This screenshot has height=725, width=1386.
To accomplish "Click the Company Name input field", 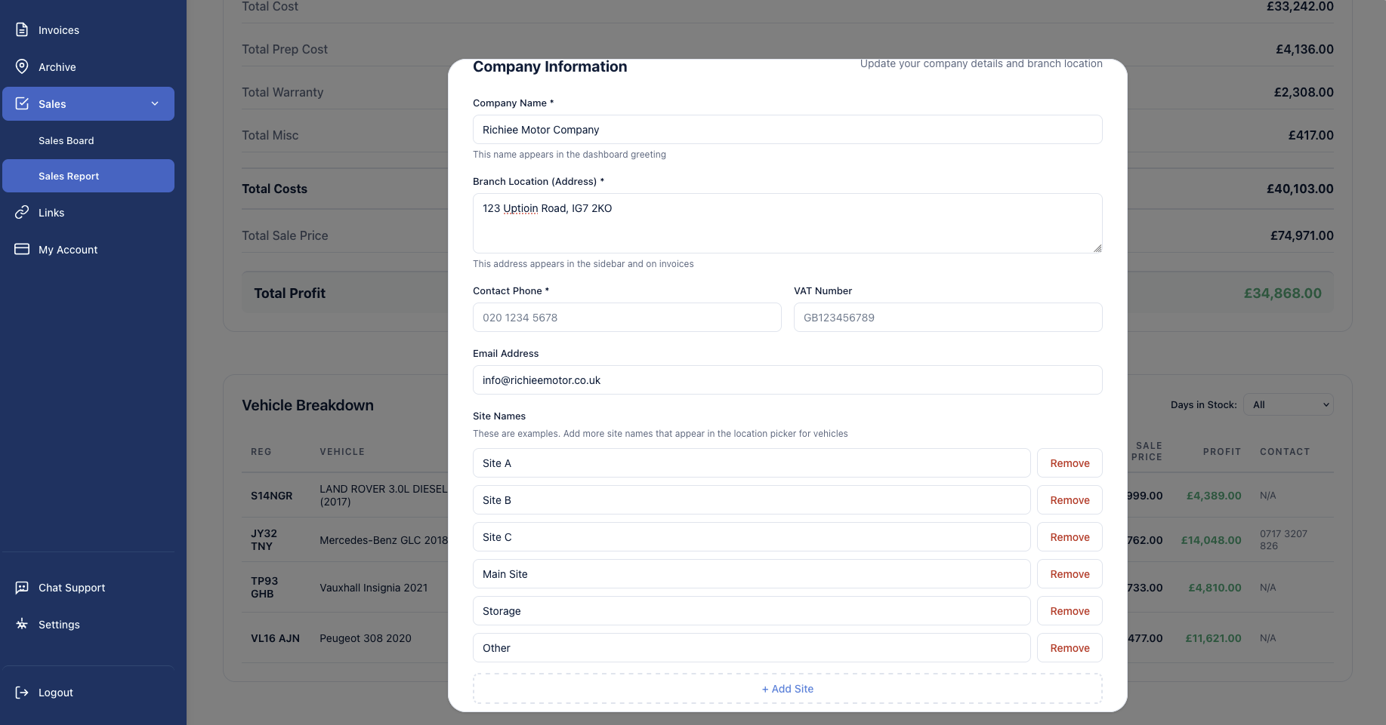I will (x=787, y=129).
